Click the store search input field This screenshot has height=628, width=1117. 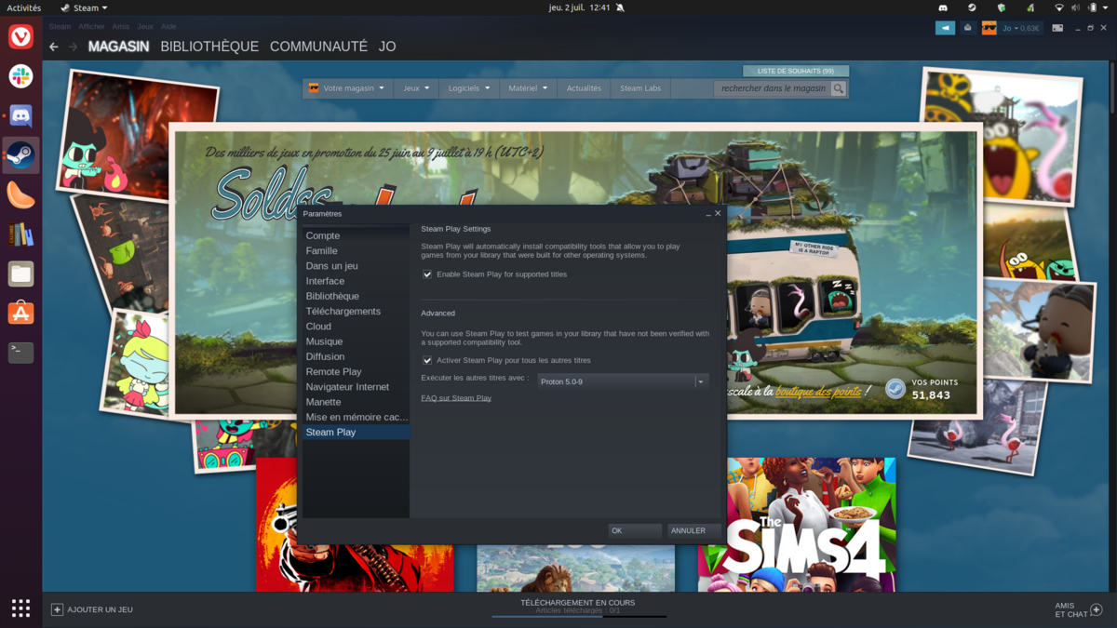tap(773, 88)
